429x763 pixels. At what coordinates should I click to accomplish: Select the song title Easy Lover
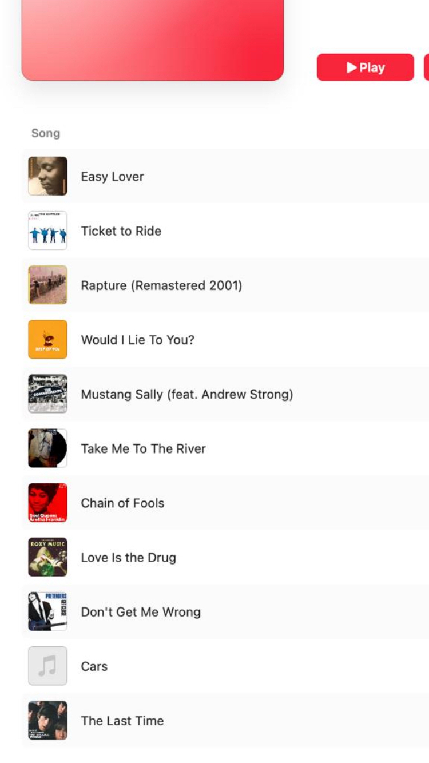(112, 177)
